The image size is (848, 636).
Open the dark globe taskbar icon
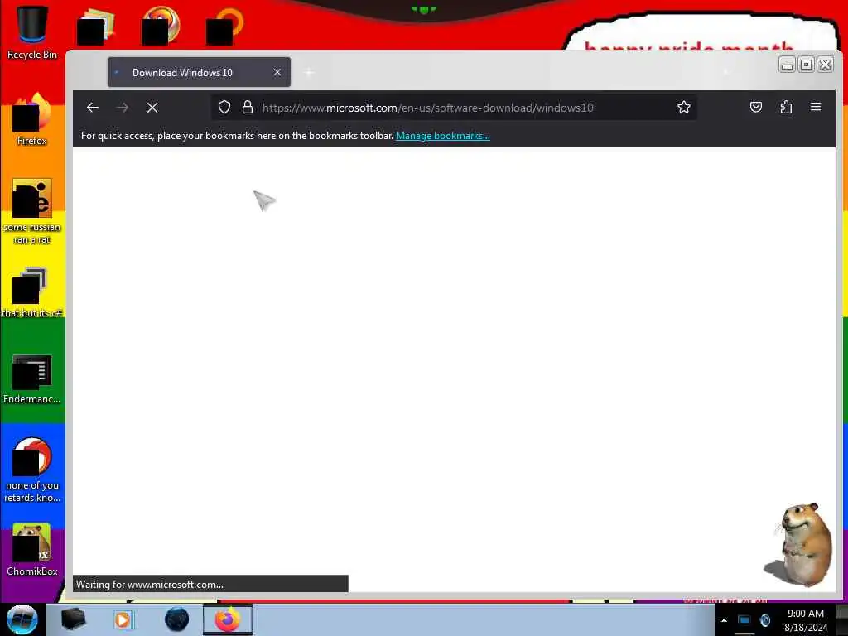[x=176, y=619]
